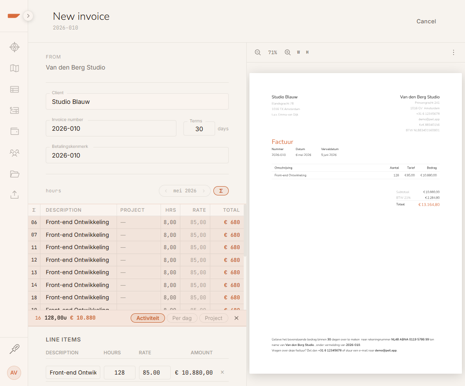The height and width of the screenshot is (386, 465).
Task: Group hours by Activiteit
Action: tap(148, 318)
